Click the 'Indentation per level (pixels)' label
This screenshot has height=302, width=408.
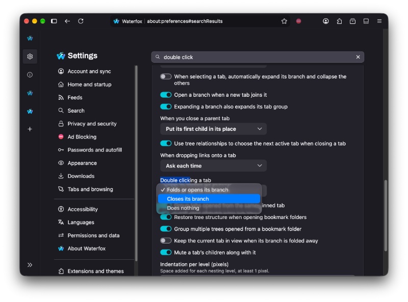(x=194, y=264)
